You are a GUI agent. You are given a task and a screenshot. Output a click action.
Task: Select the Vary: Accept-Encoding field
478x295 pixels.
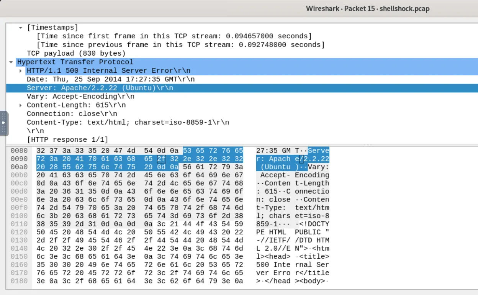click(80, 97)
